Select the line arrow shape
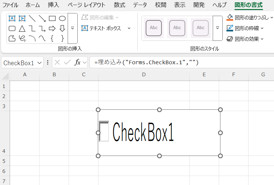The width and height of the screenshot is (274, 185). pos(42,18)
